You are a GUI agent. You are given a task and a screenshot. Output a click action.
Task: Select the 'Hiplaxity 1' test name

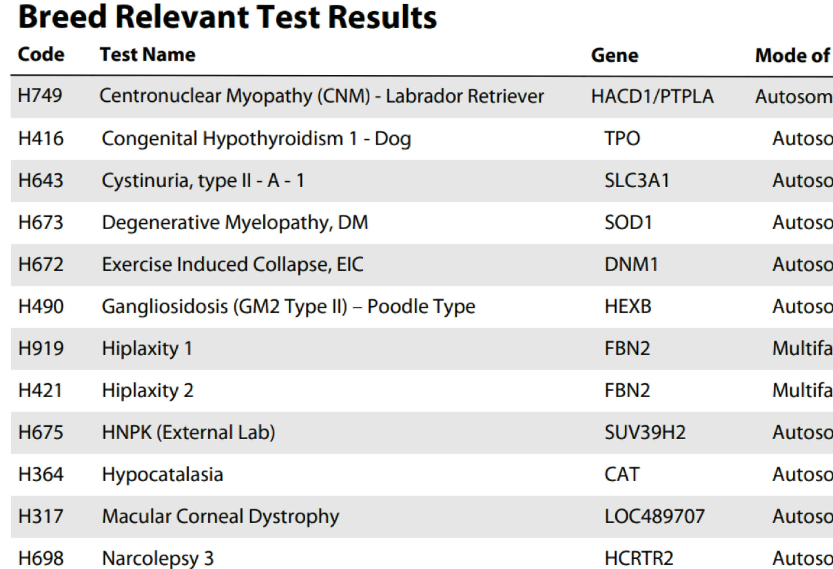147,349
